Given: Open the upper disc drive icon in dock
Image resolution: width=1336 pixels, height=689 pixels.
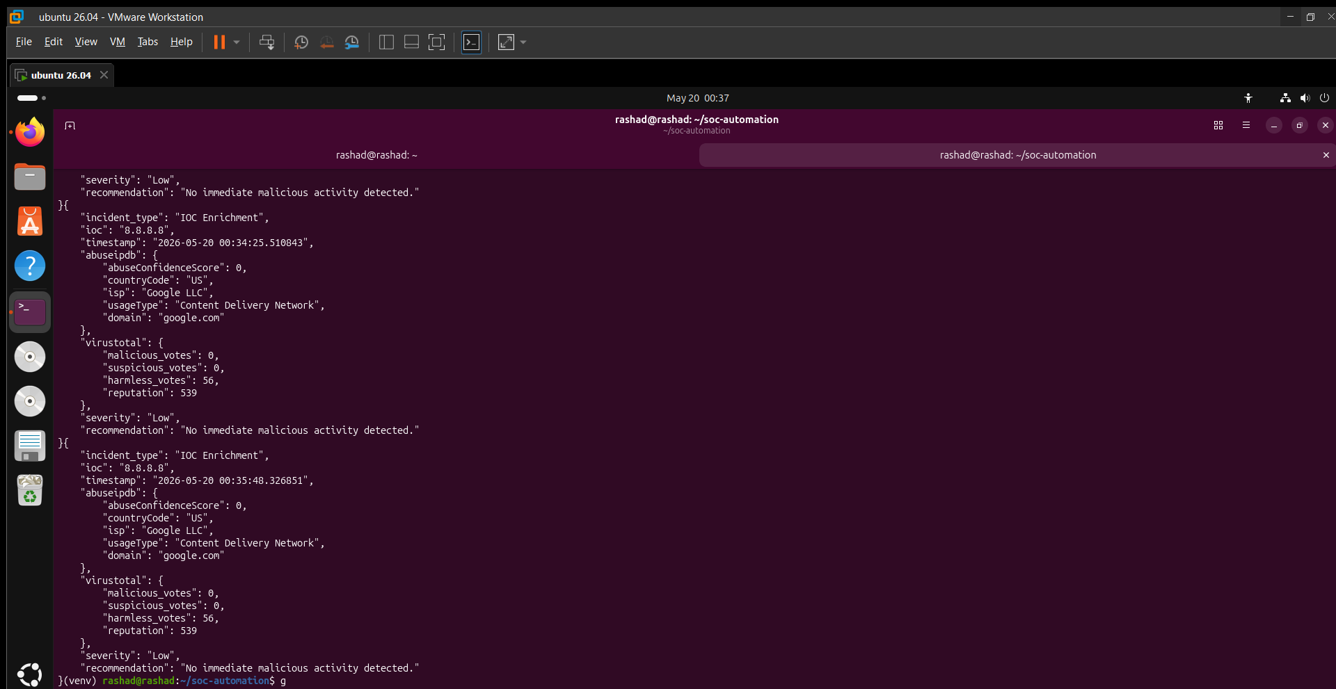Looking at the screenshot, I should tap(30, 357).
